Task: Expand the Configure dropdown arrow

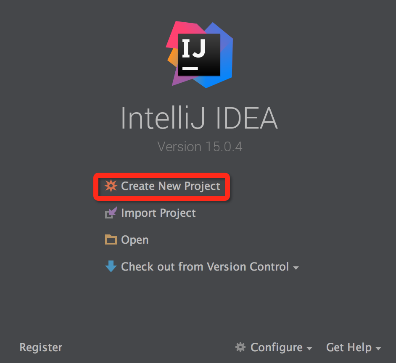Action: point(309,349)
